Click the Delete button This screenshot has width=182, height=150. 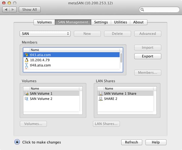[x=117, y=34]
